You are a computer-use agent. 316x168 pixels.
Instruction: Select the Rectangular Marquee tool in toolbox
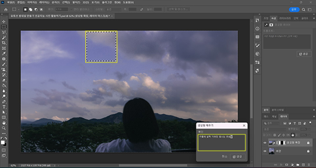[4, 27]
